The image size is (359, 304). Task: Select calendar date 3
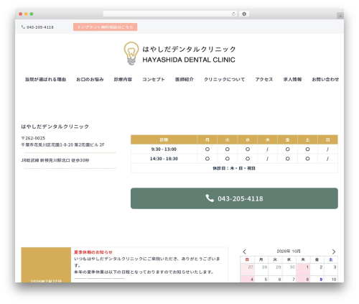point(331,270)
